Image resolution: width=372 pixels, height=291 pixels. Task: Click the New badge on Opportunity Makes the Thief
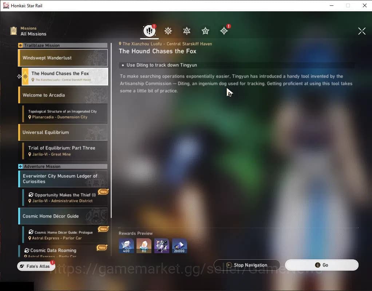pos(103,192)
